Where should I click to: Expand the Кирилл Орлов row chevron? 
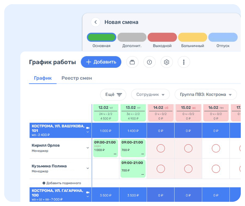pyautogui.click(x=88, y=148)
